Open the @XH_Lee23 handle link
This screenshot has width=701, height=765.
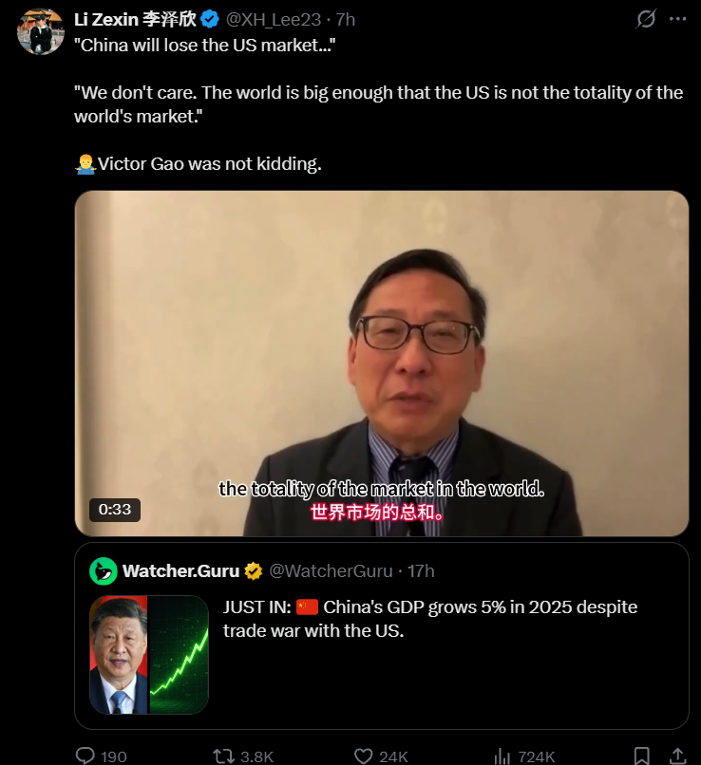tap(274, 20)
